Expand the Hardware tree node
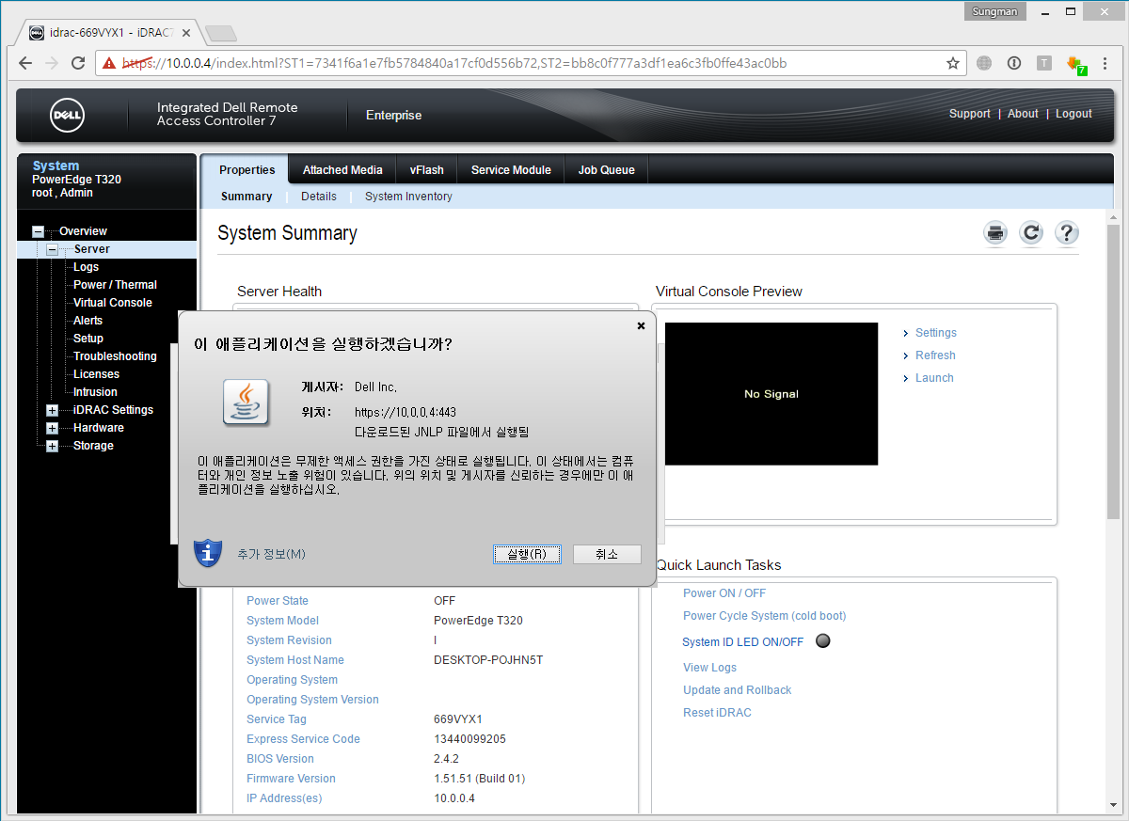 click(x=53, y=428)
